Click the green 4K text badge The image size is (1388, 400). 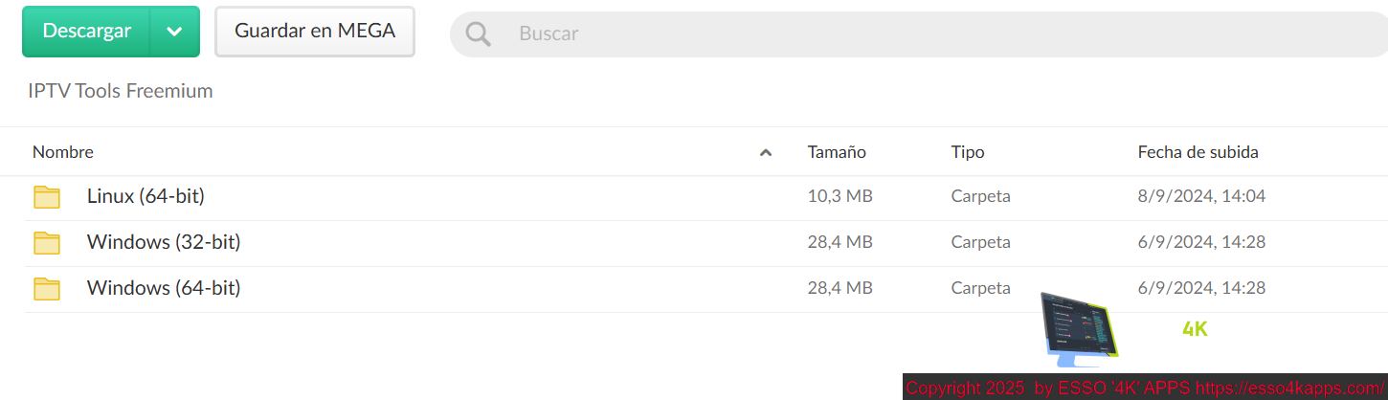point(1195,329)
